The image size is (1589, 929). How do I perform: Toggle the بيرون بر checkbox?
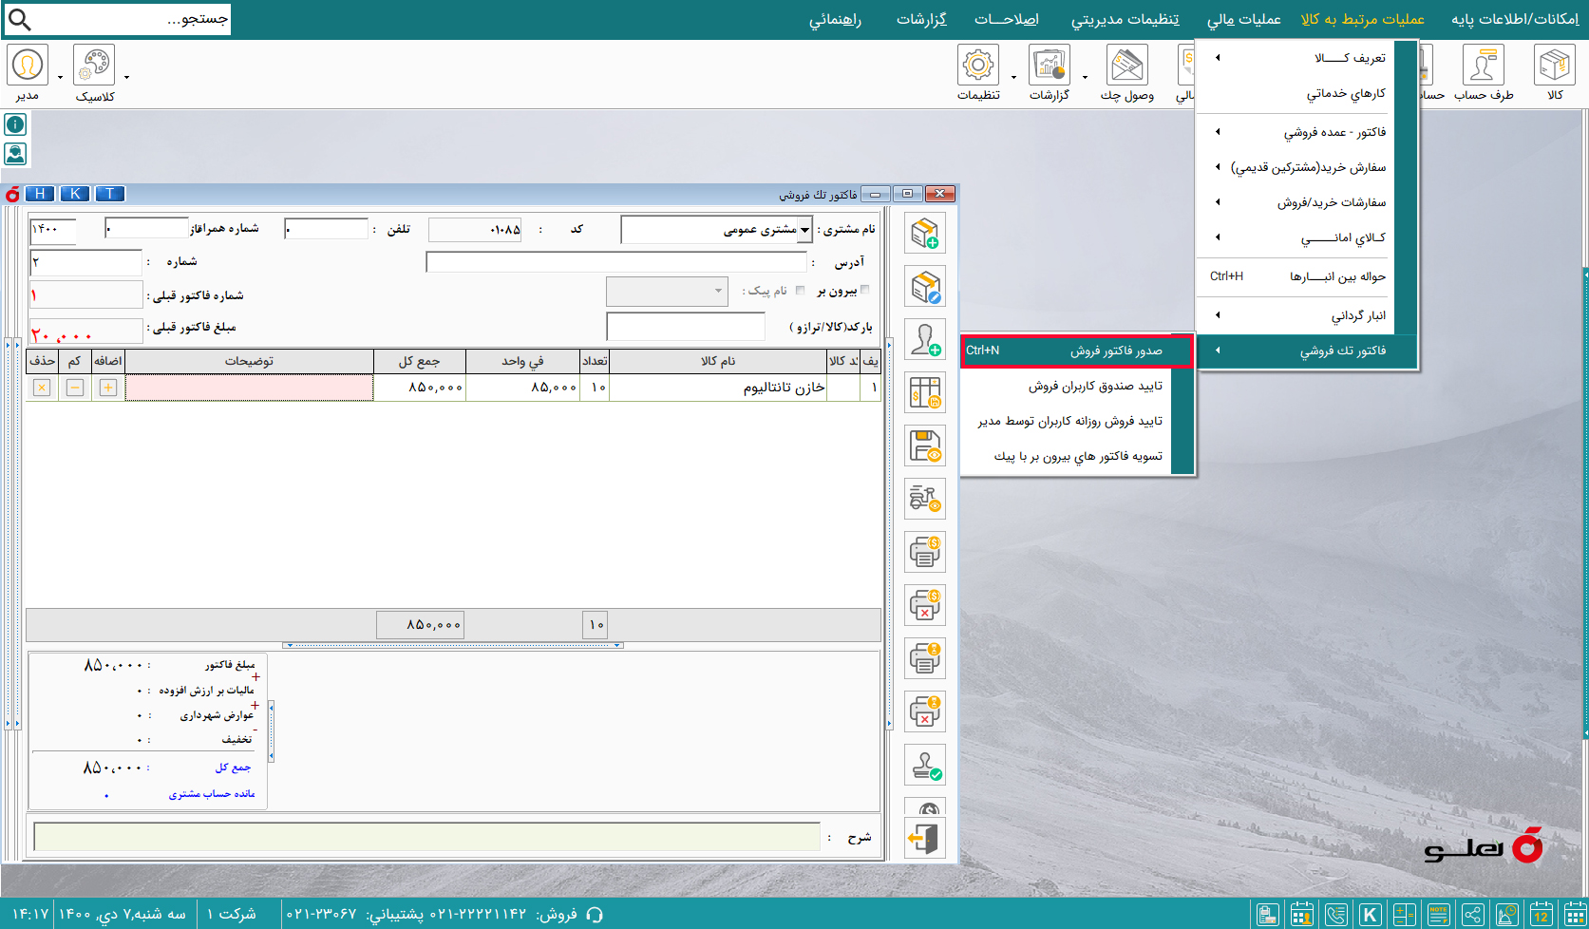(864, 290)
